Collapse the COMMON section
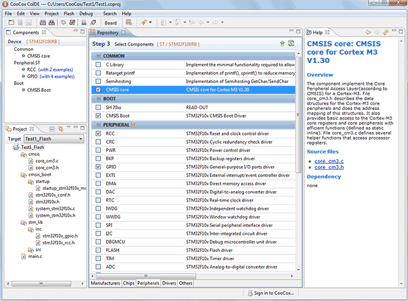 pyautogui.click(x=99, y=56)
